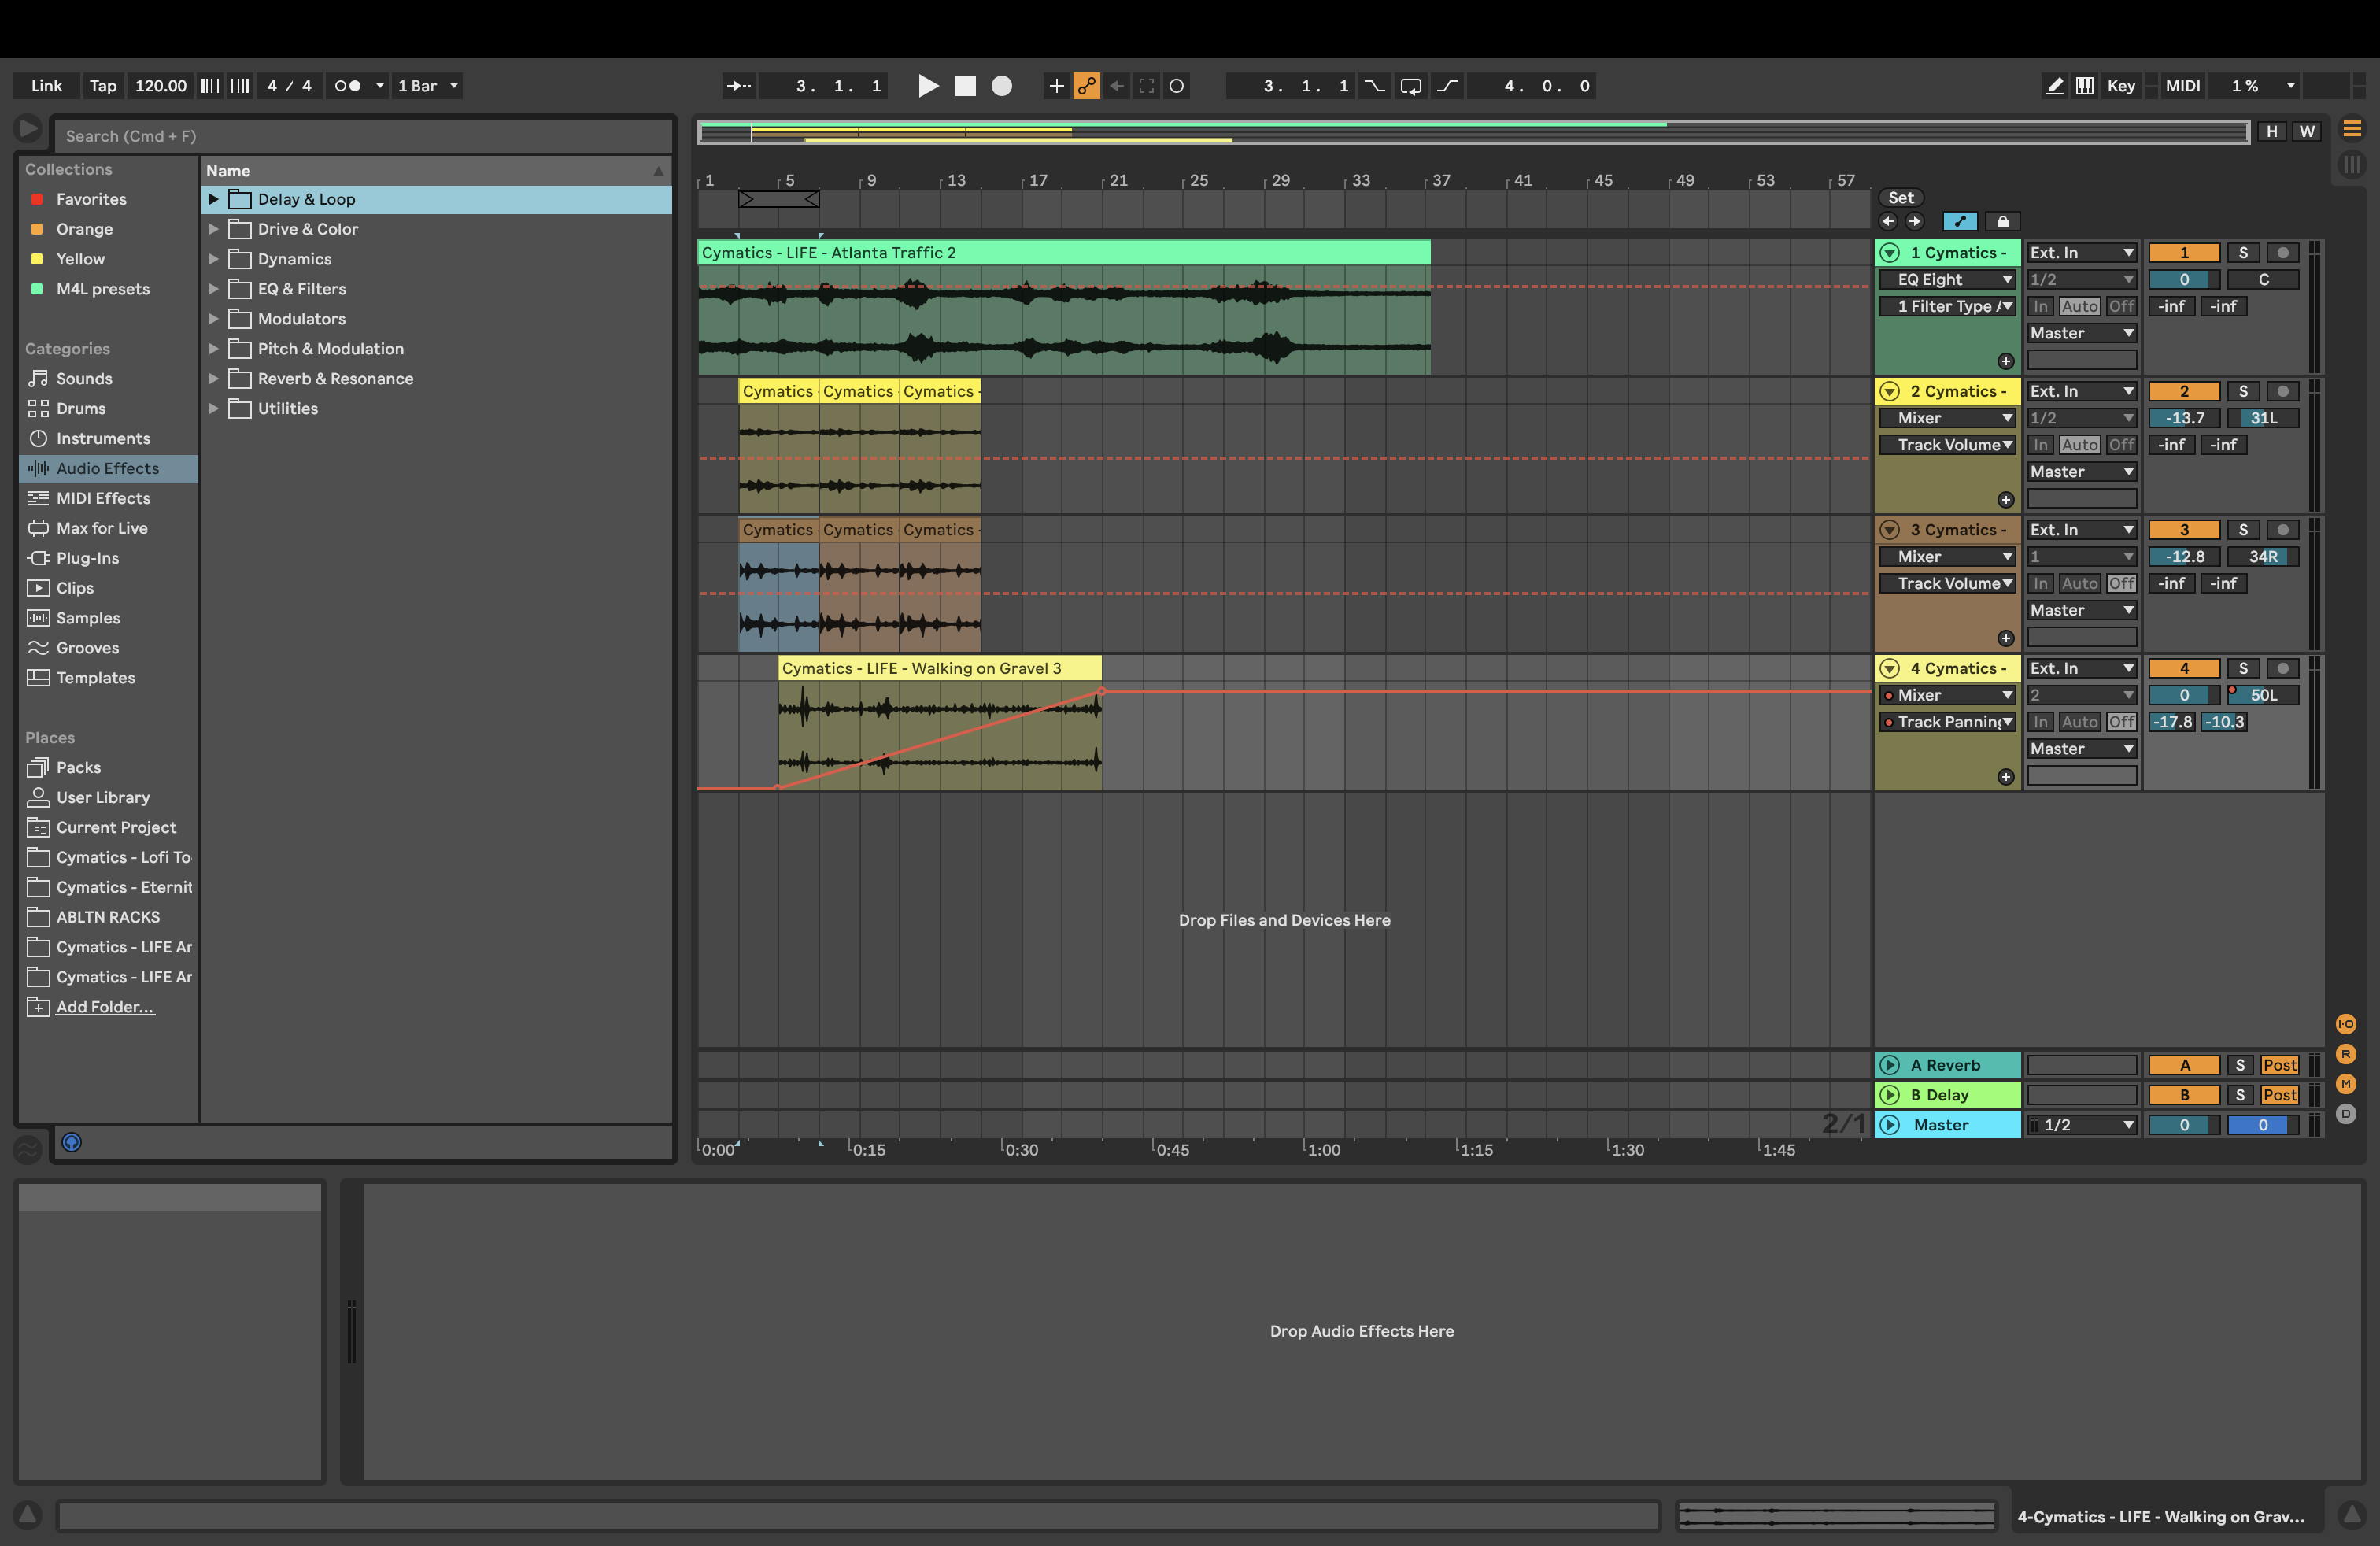Jump to previous locator arrow

1888,221
